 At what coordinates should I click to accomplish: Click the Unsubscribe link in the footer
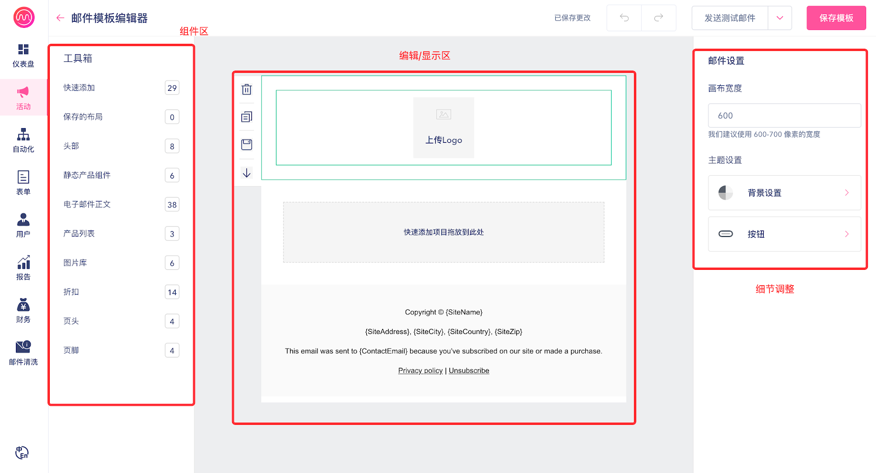469,371
